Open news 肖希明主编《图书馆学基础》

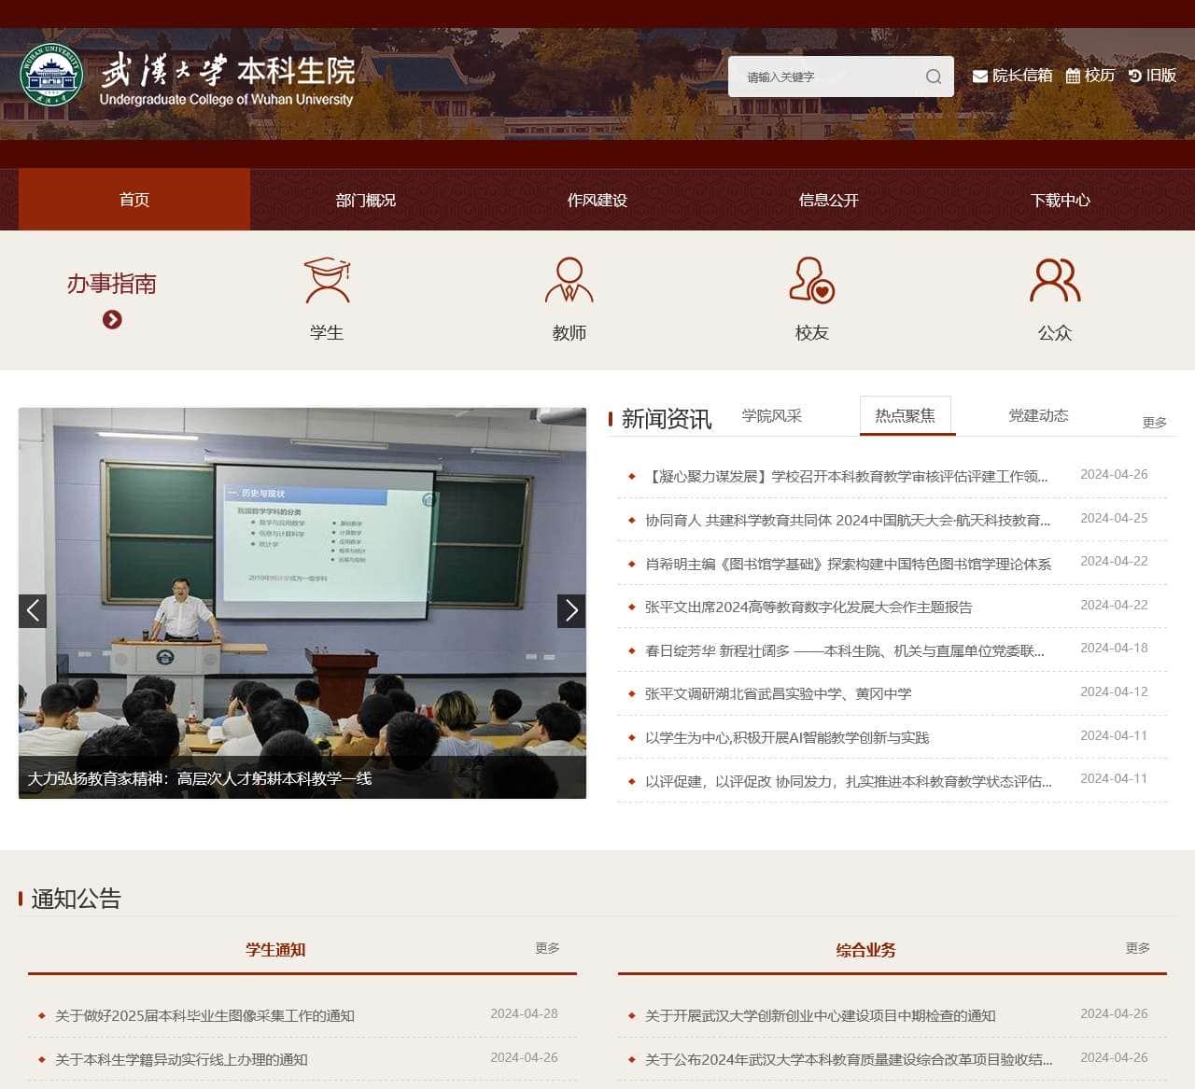point(848,565)
